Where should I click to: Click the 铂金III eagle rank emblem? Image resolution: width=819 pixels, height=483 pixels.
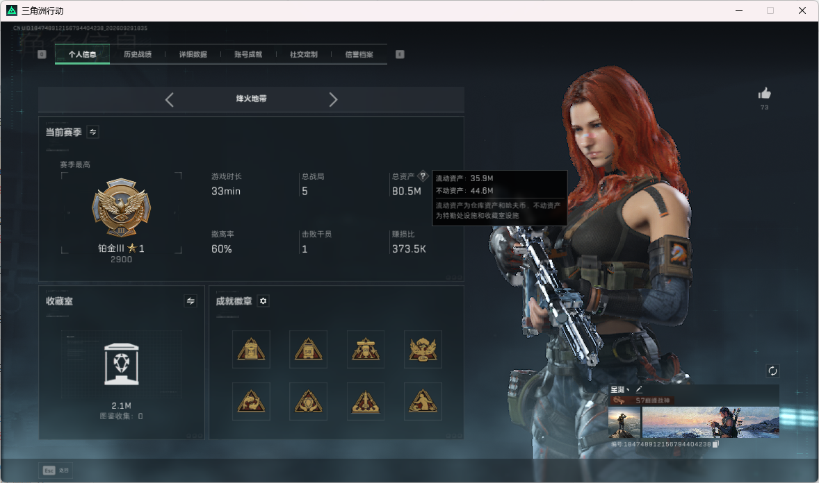pos(121,208)
